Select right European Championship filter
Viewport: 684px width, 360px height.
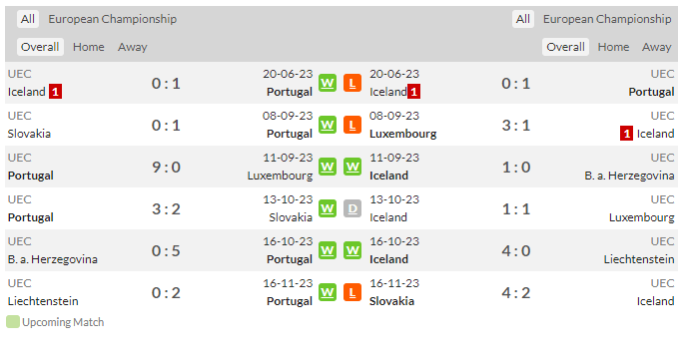click(607, 19)
